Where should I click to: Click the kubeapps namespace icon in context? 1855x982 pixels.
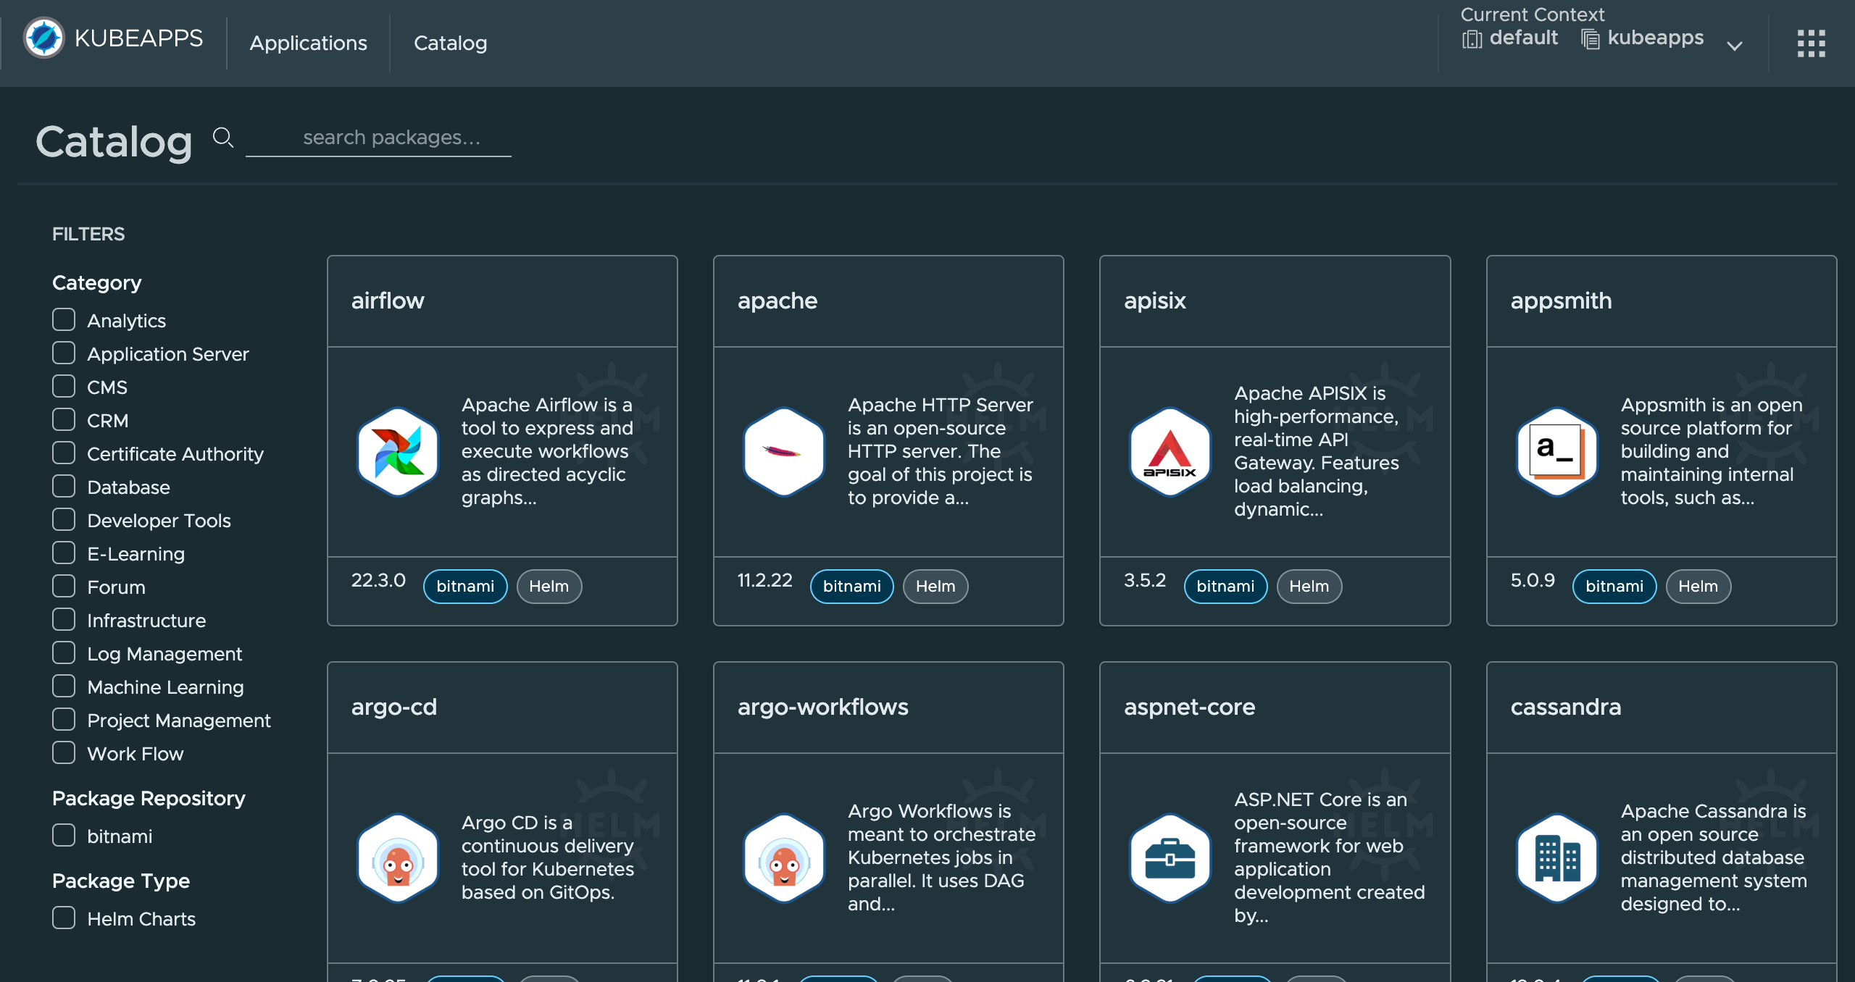[1590, 39]
